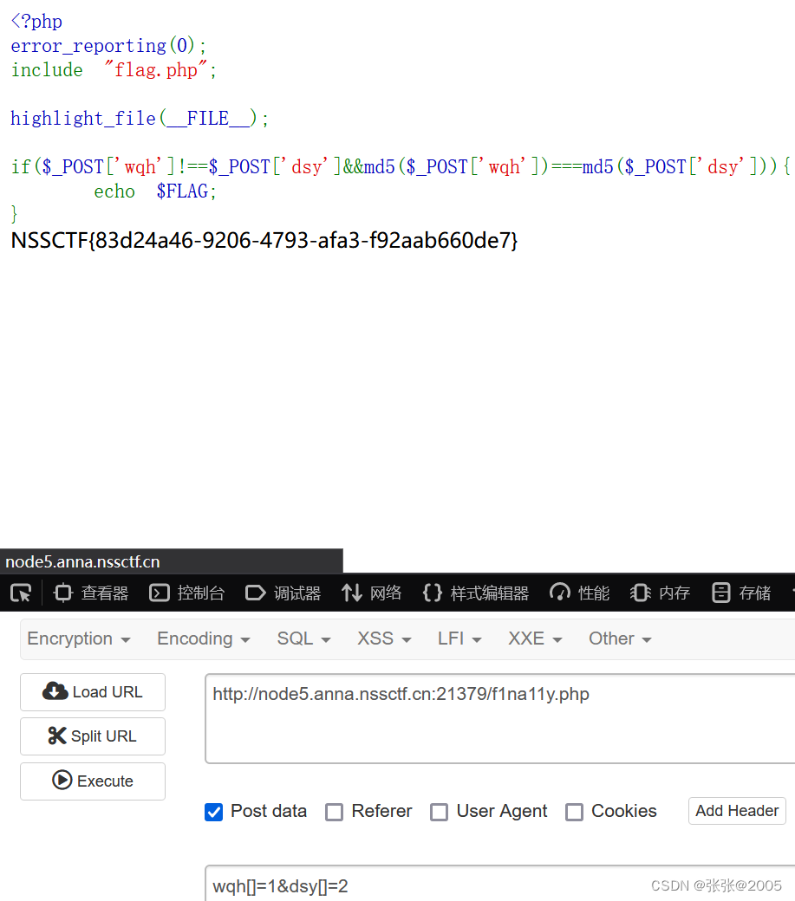Click the highlight_file(__FILE__) code line
Image resolution: width=795 pixels, height=901 pixels.
pyautogui.click(x=140, y=119)
